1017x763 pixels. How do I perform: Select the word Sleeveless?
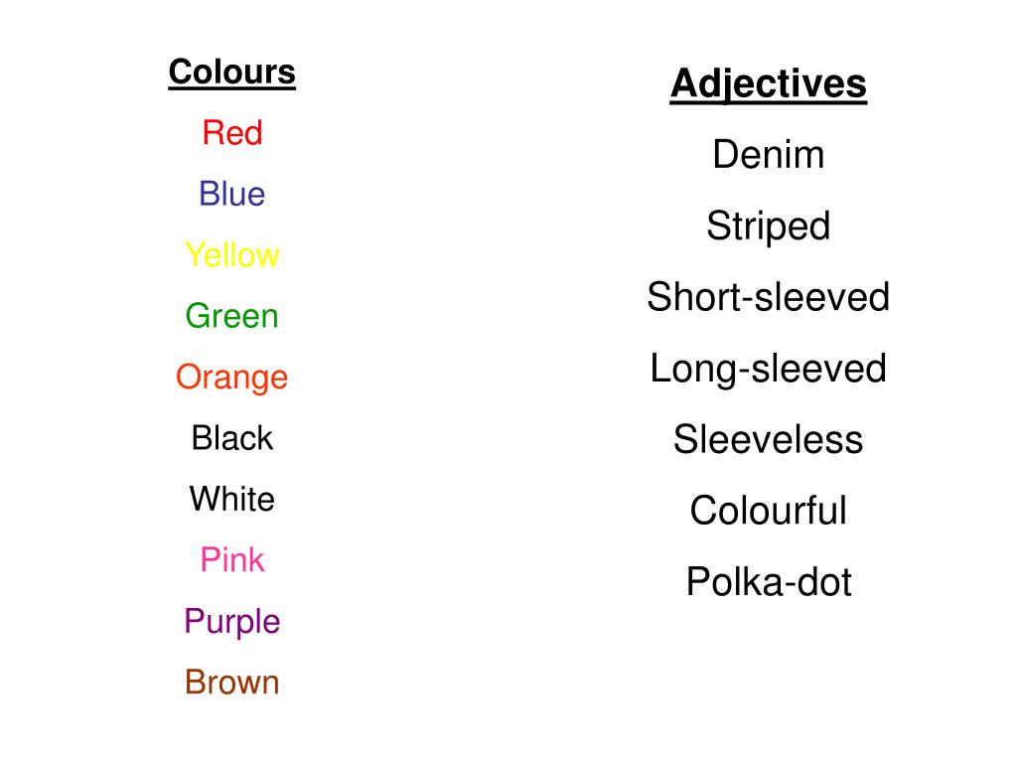click(769, 439)
